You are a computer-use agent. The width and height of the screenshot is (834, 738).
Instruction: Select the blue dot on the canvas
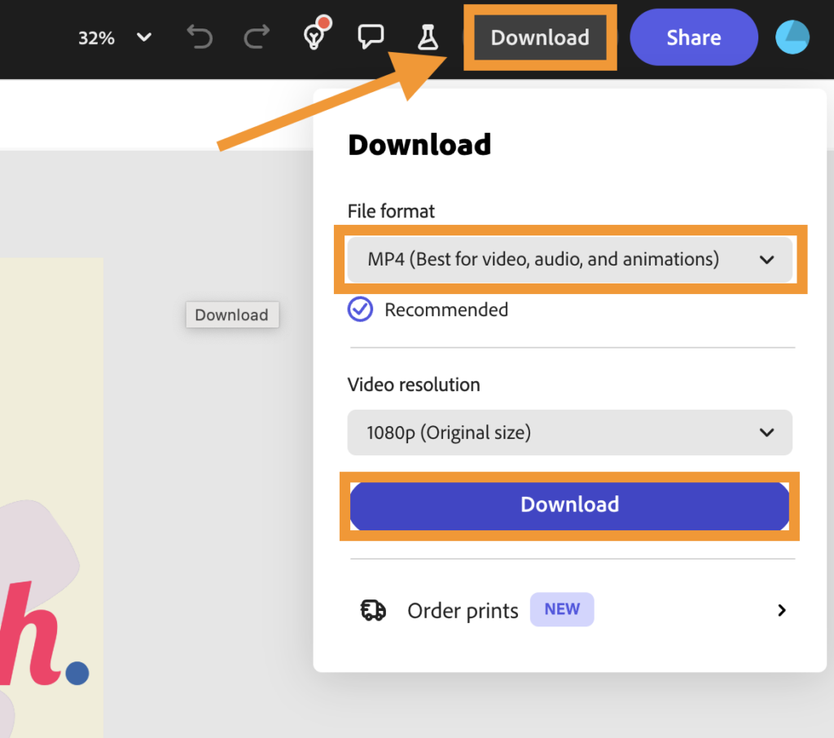tap(77, 673)
